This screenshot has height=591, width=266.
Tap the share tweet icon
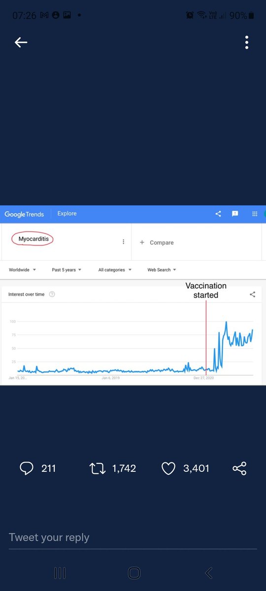[239, 468]
